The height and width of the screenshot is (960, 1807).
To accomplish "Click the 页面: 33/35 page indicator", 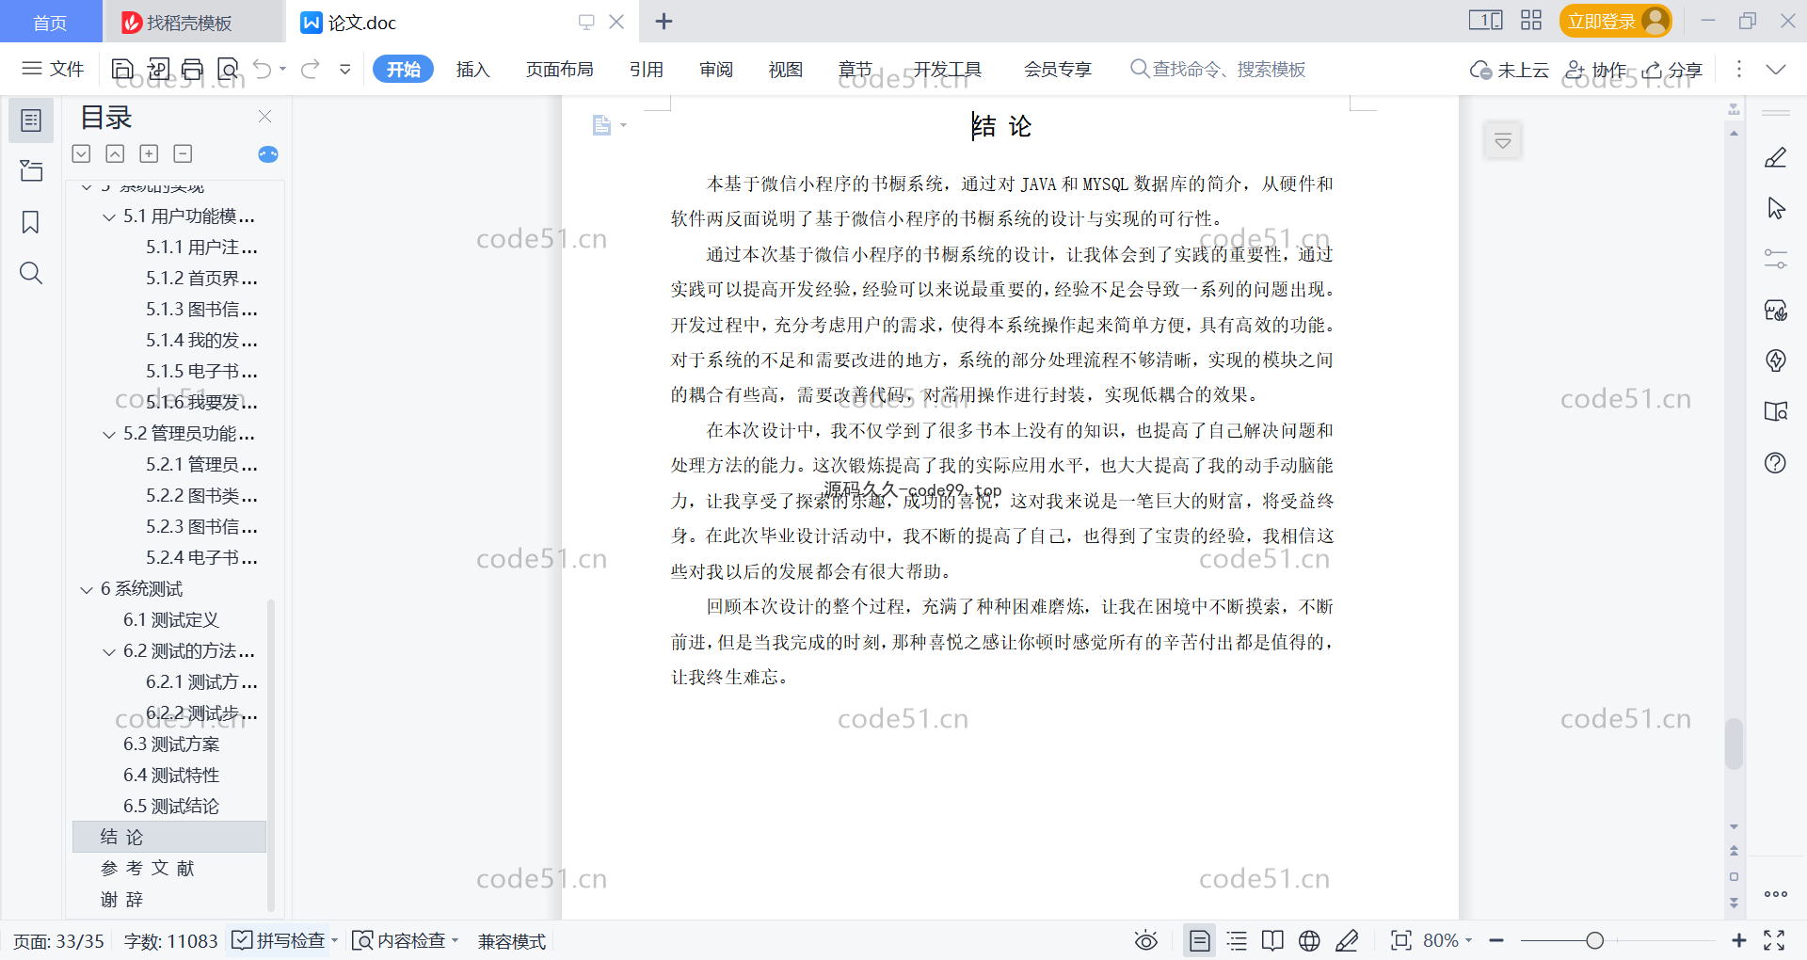I will [x=58, y=941].
